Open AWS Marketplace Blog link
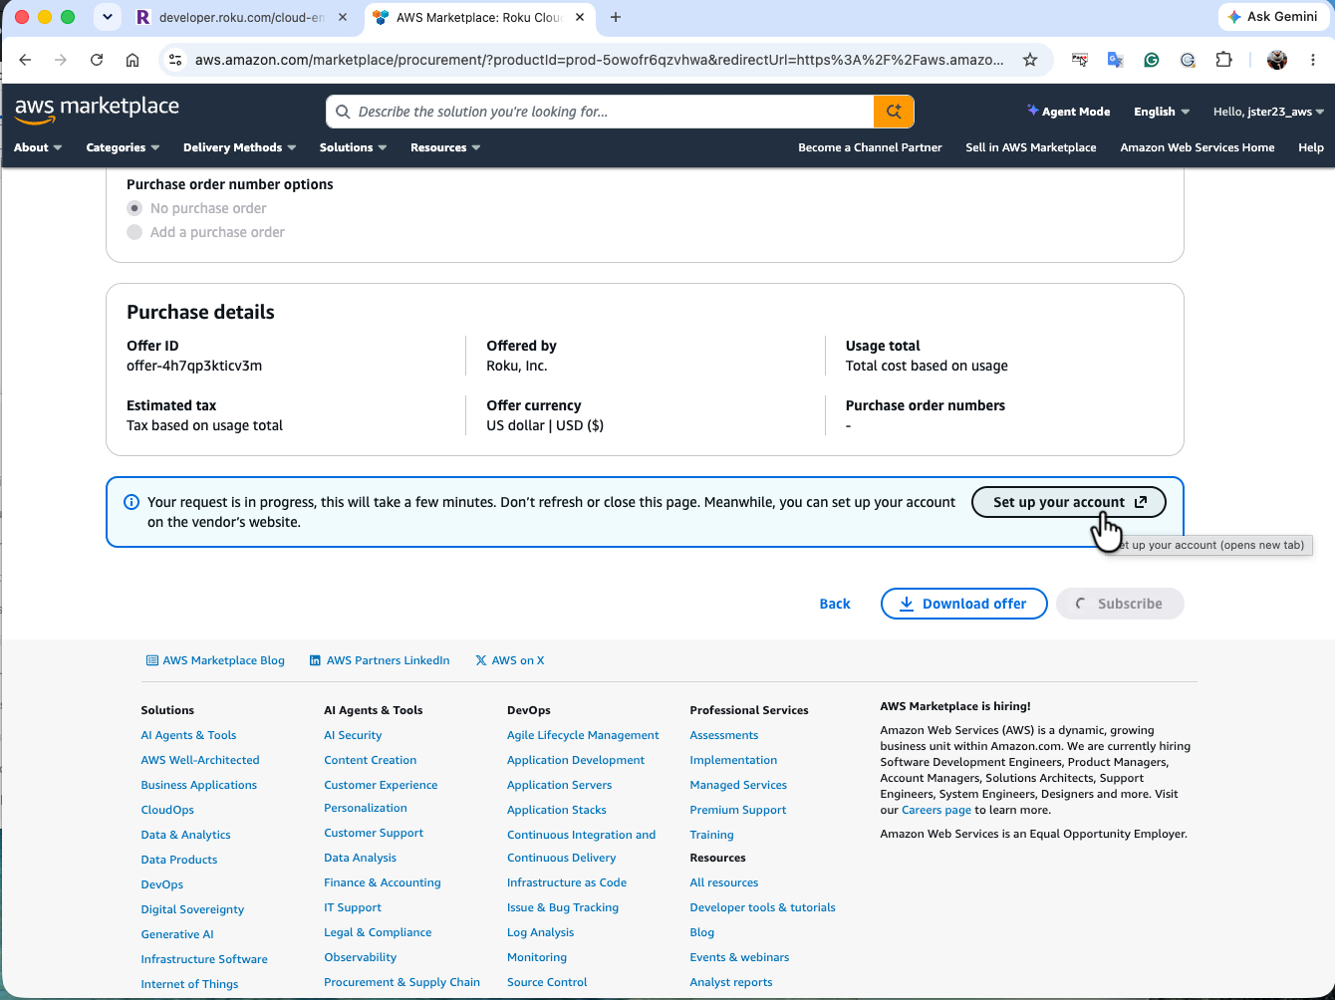Screen dimensions: 1335x1000 click(215, 660)
